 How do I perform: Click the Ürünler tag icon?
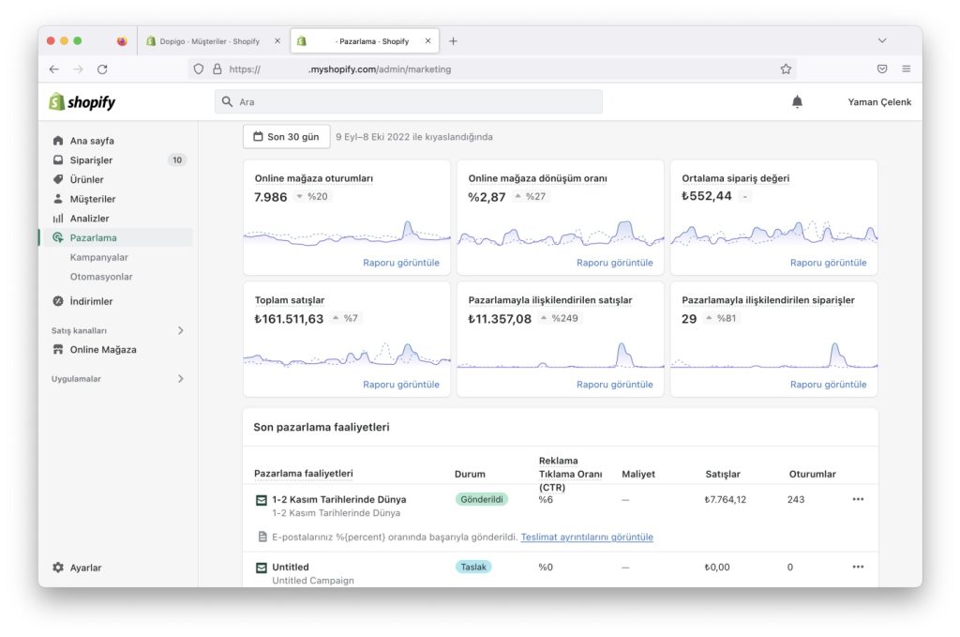[58, 179]
